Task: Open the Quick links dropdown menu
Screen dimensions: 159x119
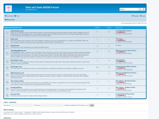Action: 9,16
